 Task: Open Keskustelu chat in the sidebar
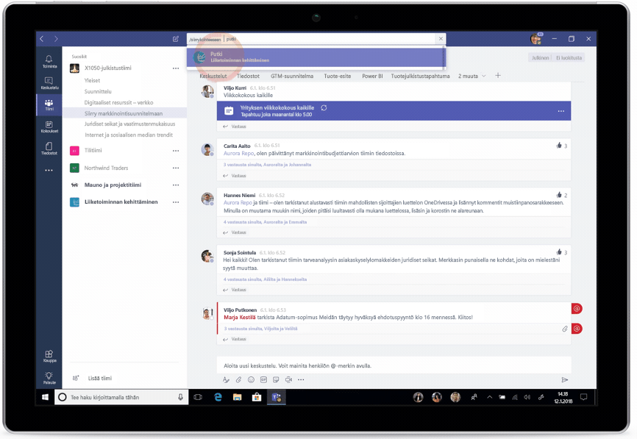tap(49, 82)
